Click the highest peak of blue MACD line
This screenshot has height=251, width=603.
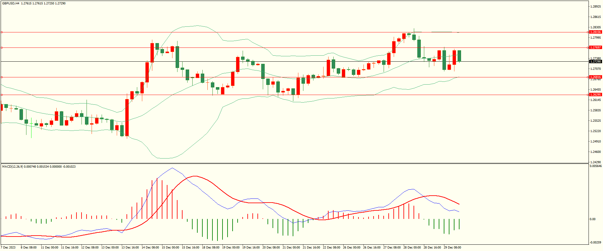[172, 168]
